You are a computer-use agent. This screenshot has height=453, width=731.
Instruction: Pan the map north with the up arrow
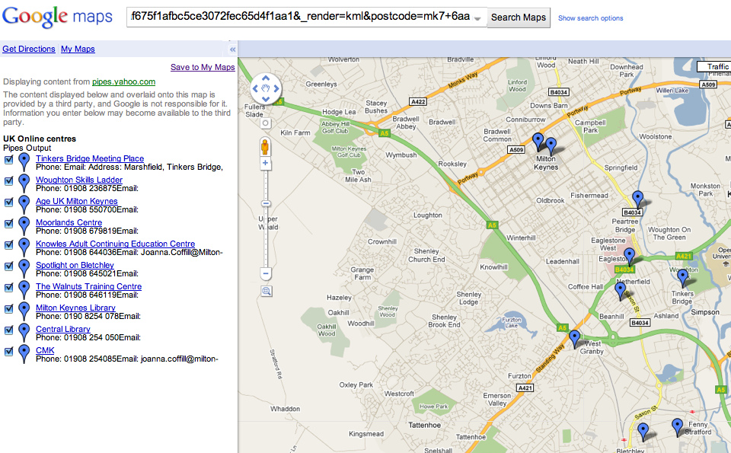pos(266,76)
